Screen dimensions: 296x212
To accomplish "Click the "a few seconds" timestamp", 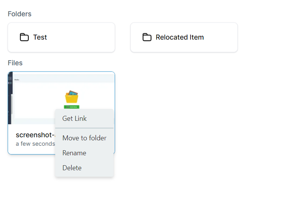I will point(35,144).
